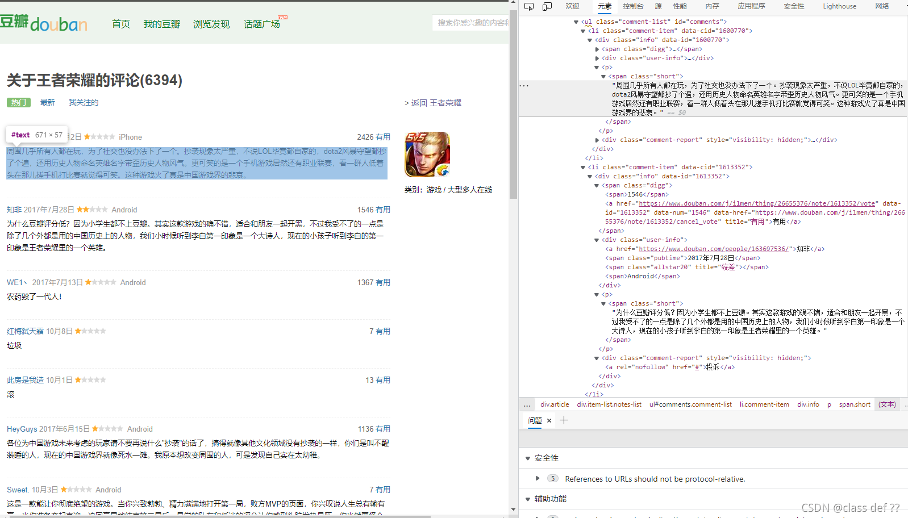Select li.comment-item in breadcrumb
Image resolution: width=908 pixels, height=518 pixels.
(x=764, y=405)
